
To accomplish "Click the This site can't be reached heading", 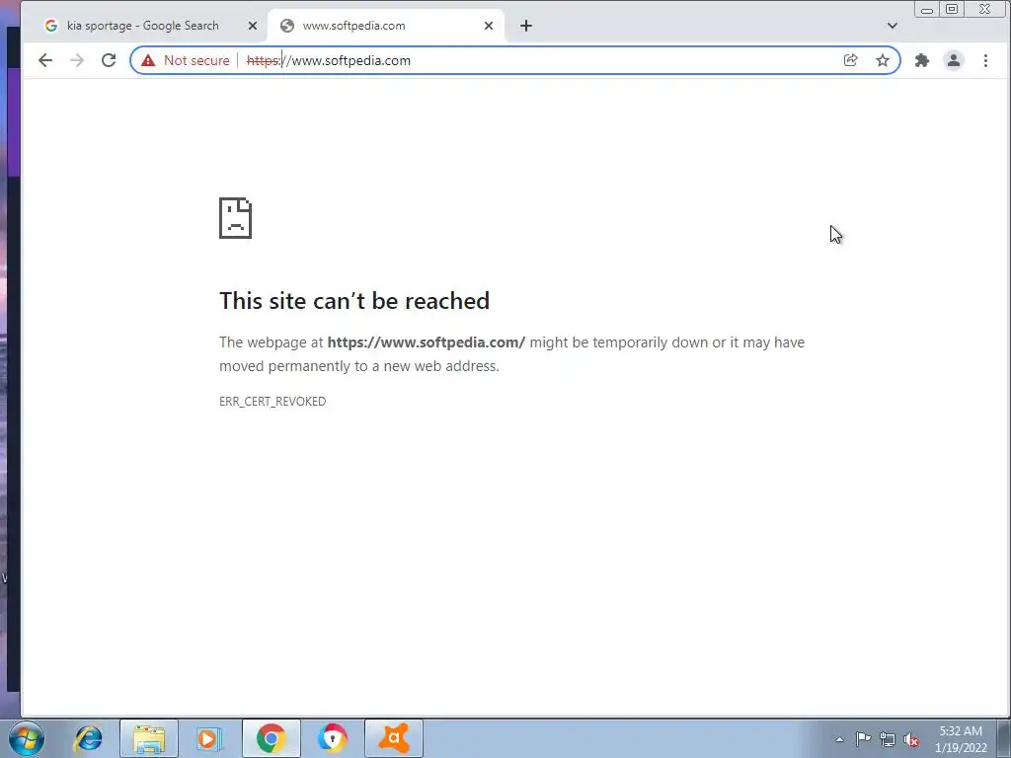I will tap(354, 301).
